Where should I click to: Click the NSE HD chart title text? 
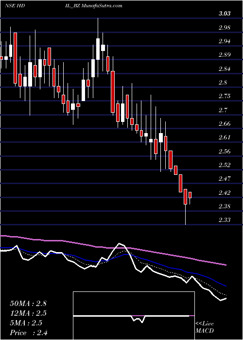[x=15, y=6]
